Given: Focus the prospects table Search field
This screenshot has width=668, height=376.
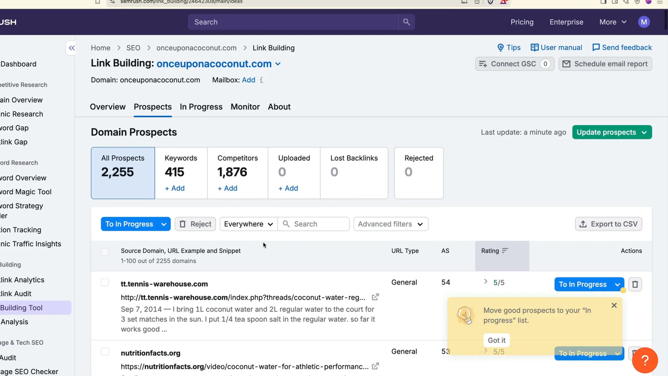Looking at the screenshot, I should click(314, 224).
